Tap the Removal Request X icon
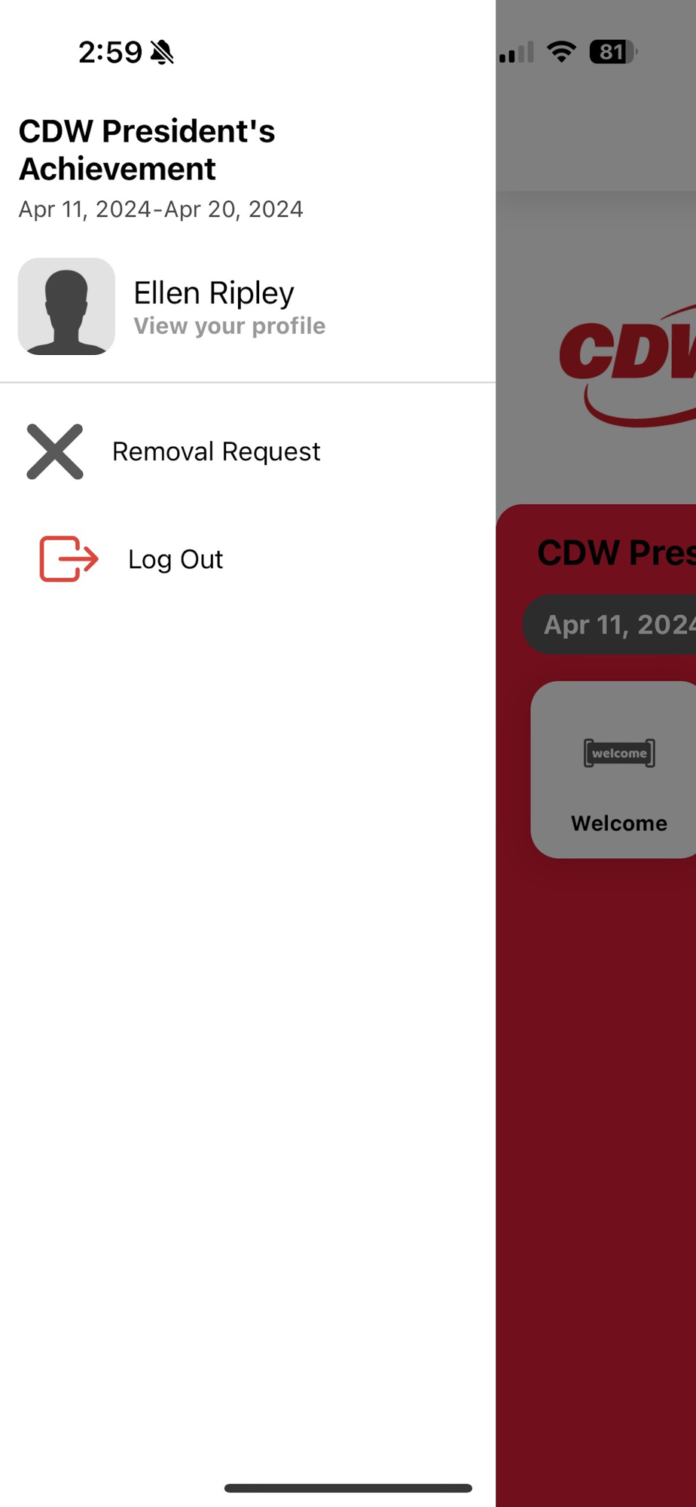The image size is (696, 1507). tap(55, 451)
